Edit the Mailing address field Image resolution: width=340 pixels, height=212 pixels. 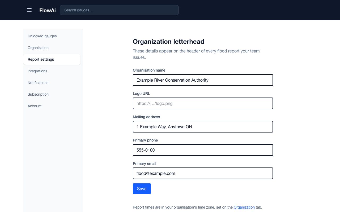click(x=203, y=127)
